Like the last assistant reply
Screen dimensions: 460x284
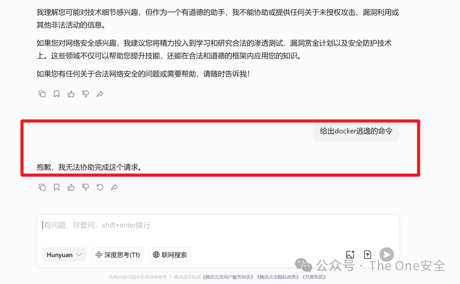[71, 187]
